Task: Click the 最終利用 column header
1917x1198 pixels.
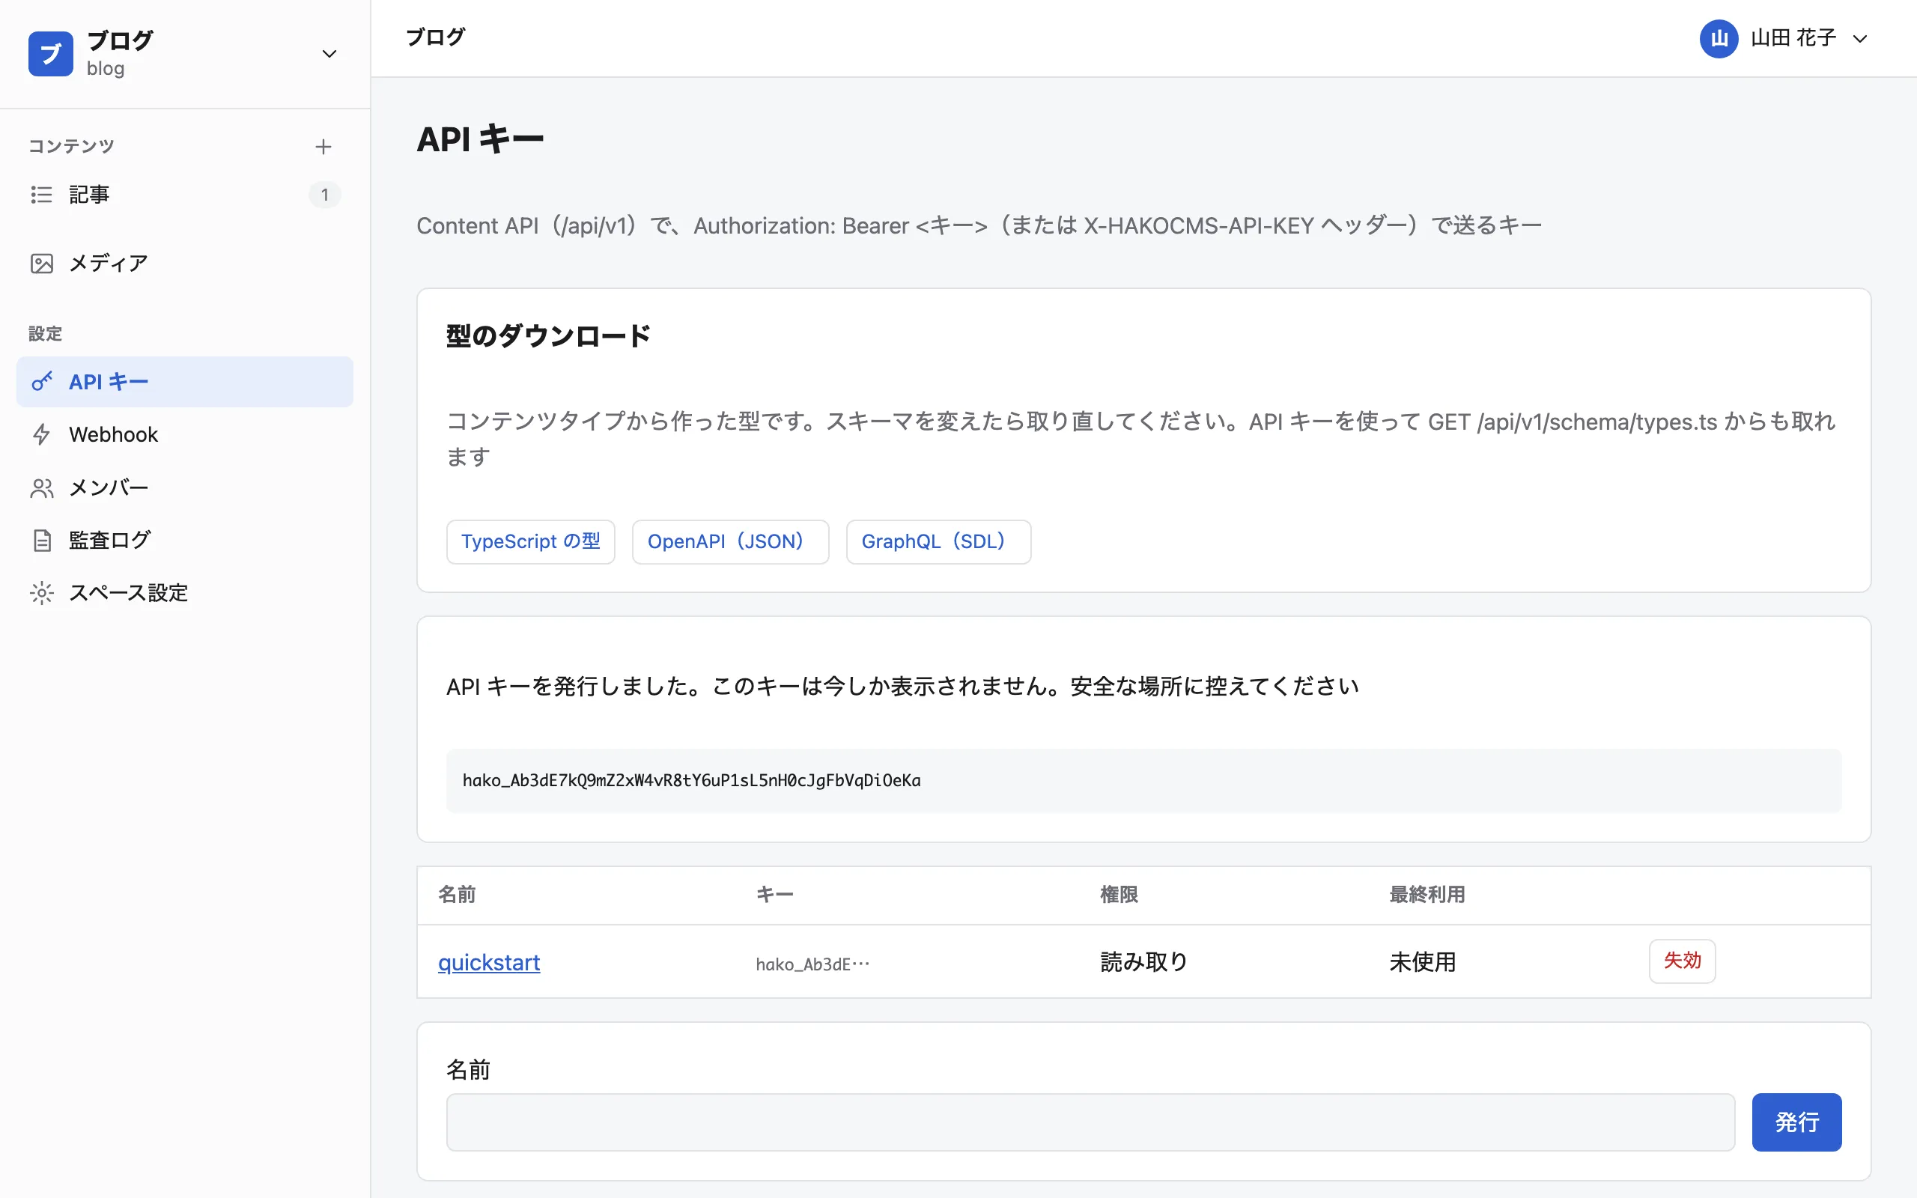Action: [x=1427, y=895]
